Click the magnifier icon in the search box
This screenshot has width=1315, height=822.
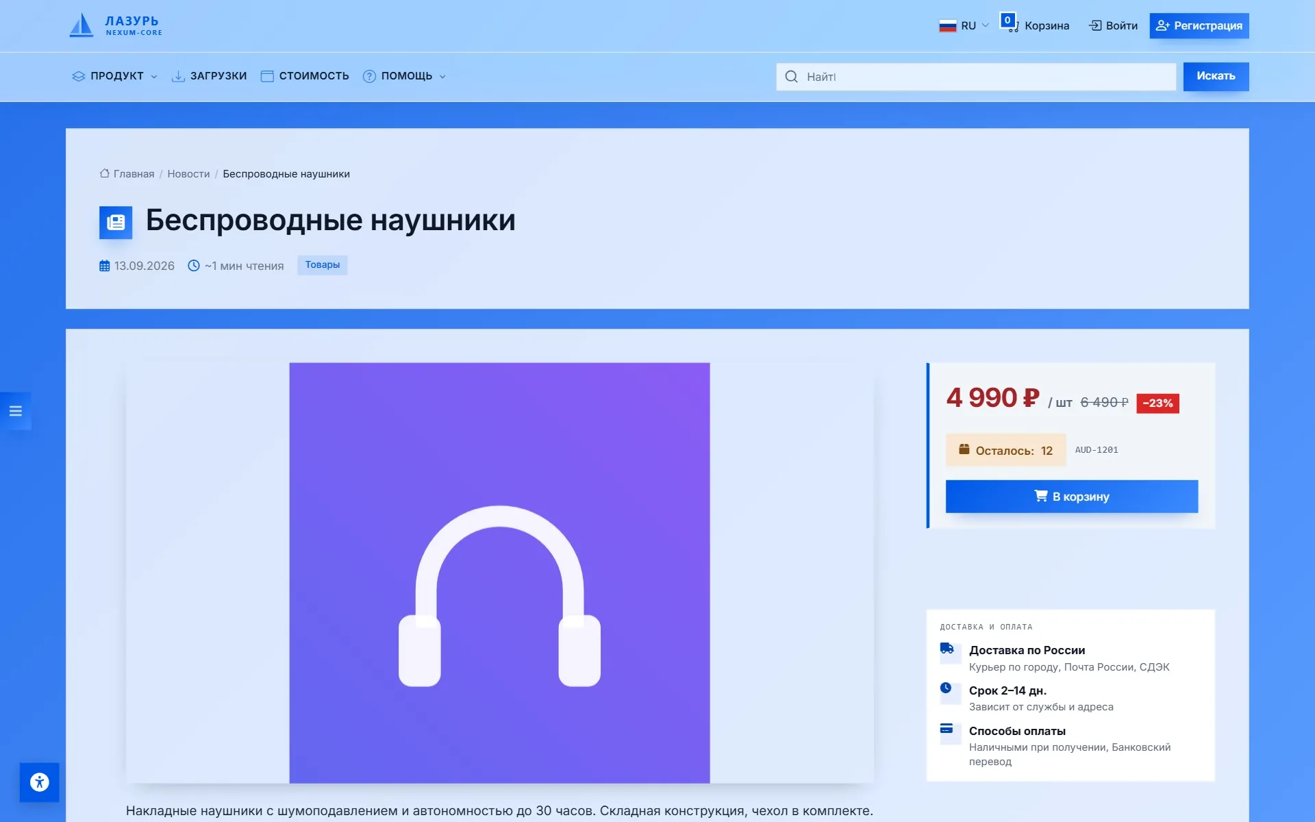click(791, 77)
